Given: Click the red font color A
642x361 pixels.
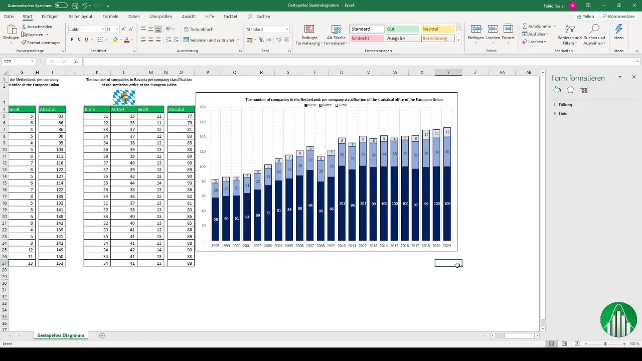Looking at the screenshot, I should coord(126,40).
